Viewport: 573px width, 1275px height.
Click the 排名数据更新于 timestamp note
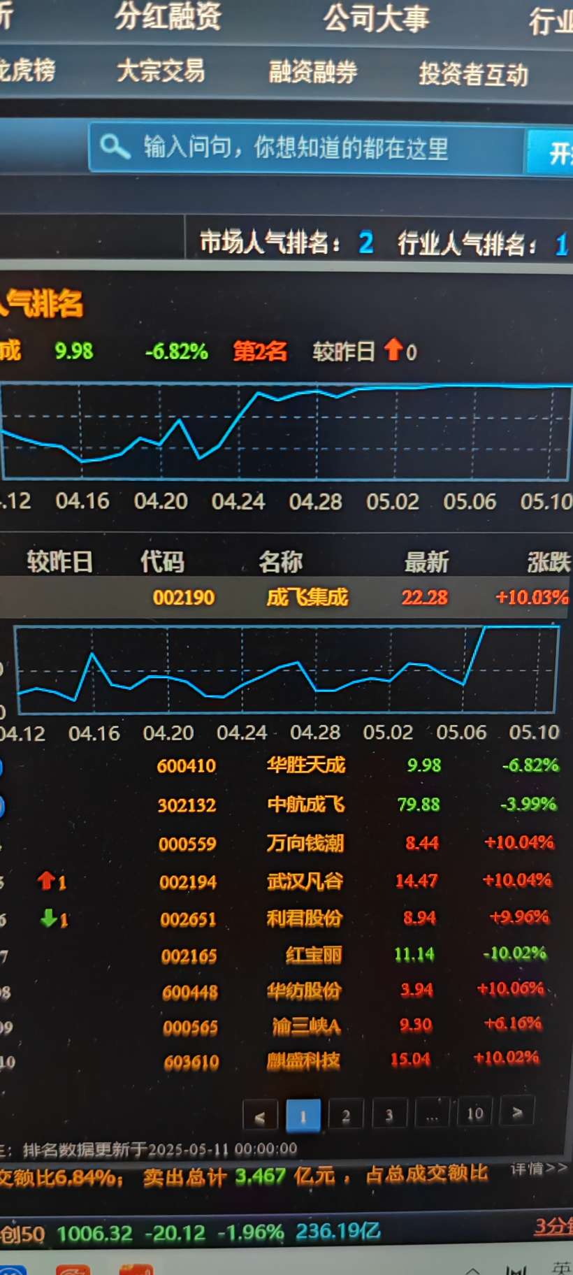[160, 1149]
